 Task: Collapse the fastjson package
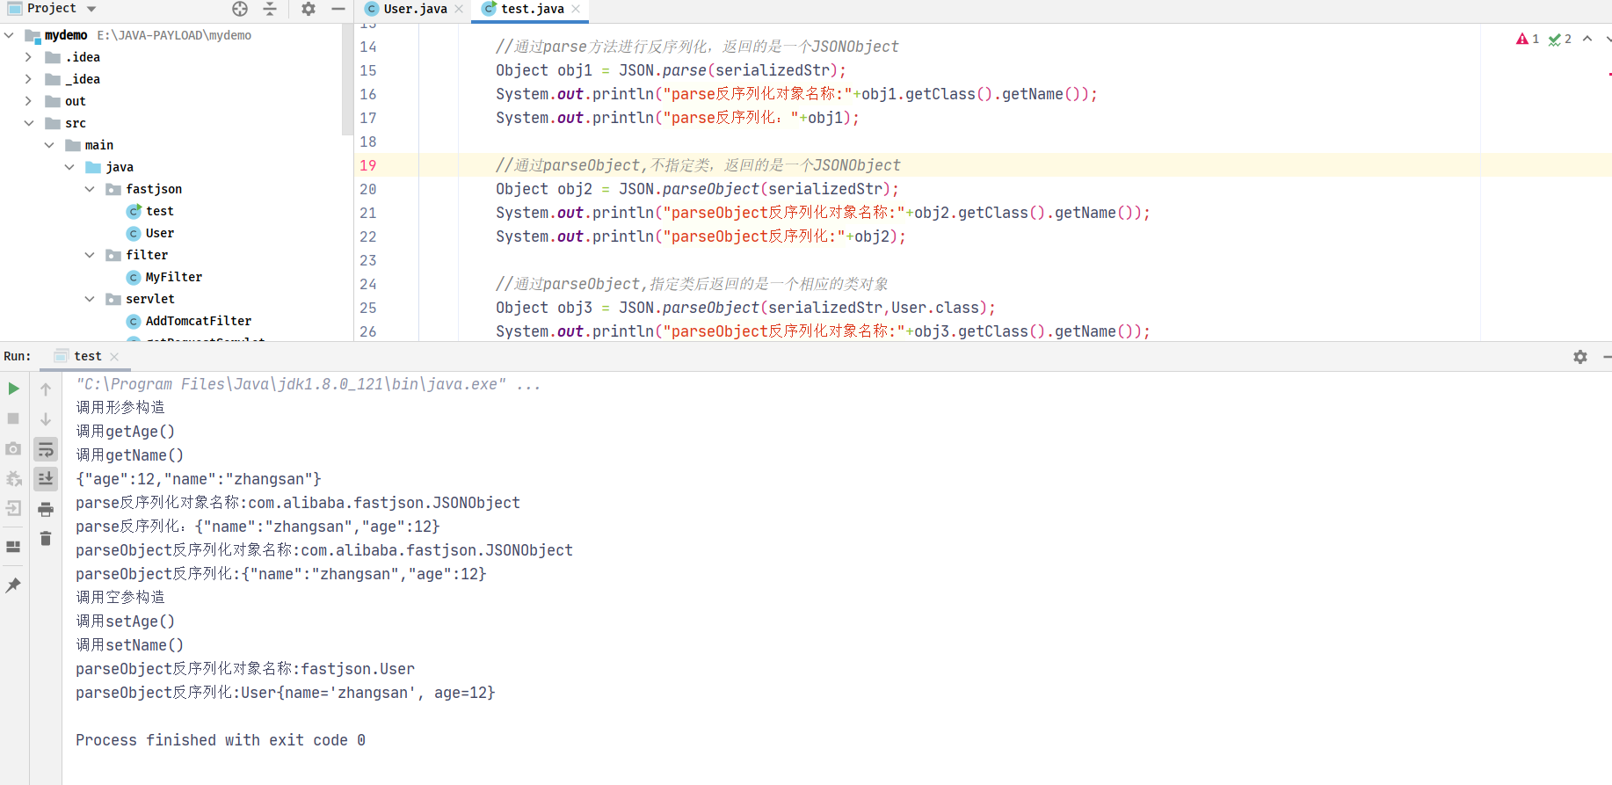[90, 189]
